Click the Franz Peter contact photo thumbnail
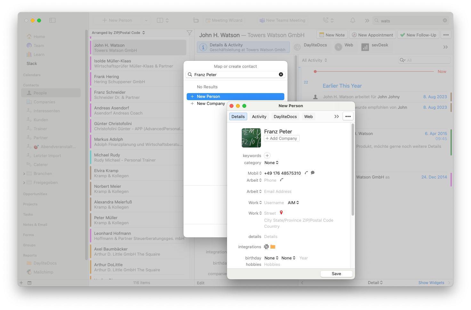 (x=251, y=138)
